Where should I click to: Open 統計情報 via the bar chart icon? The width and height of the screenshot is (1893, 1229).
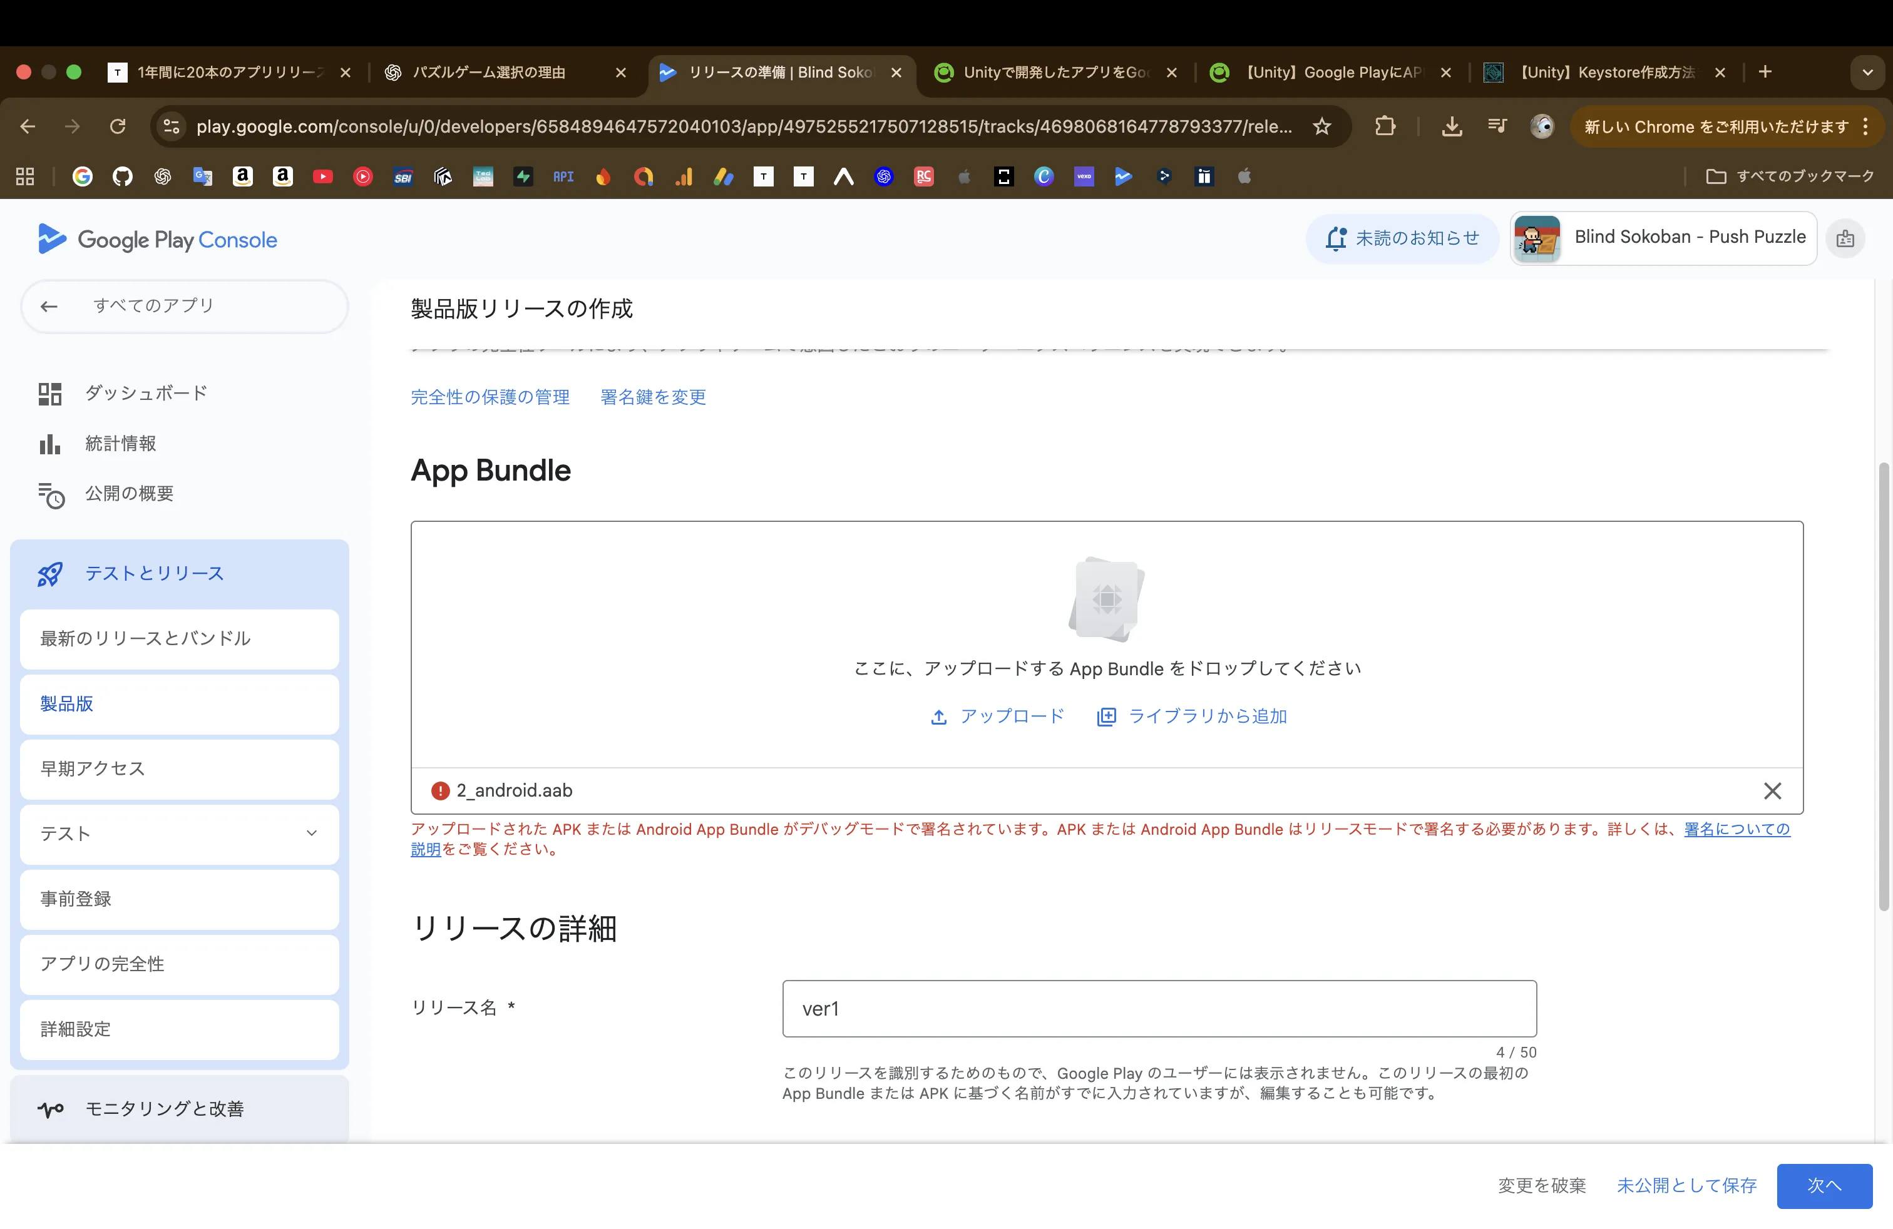49,444
